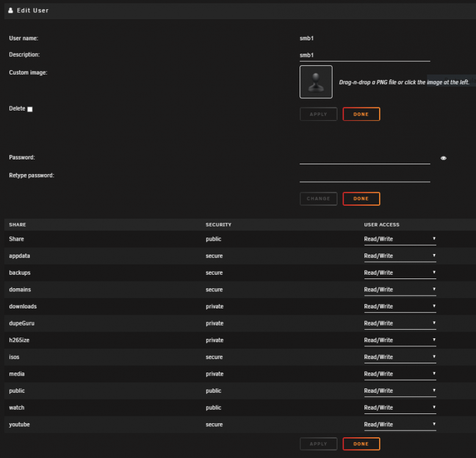
Task: Click the custom image avatar thumbnail
Action: [316, 82]
